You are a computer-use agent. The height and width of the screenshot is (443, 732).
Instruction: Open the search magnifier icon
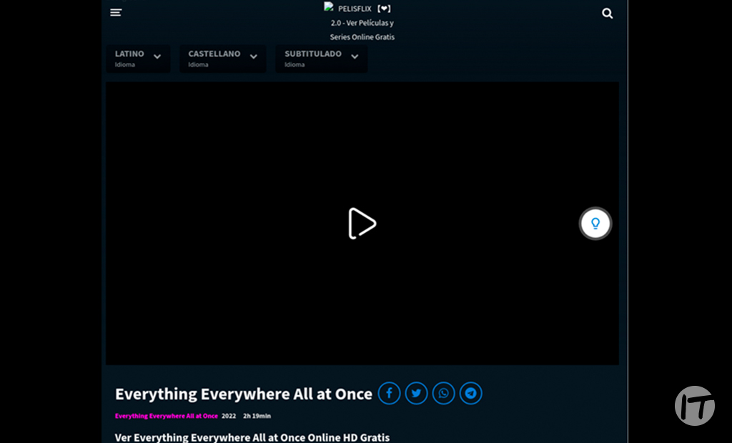click(x=607, y=13)
